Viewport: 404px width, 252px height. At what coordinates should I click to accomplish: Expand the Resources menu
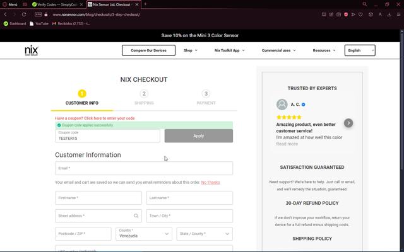[x=324, y=50]
